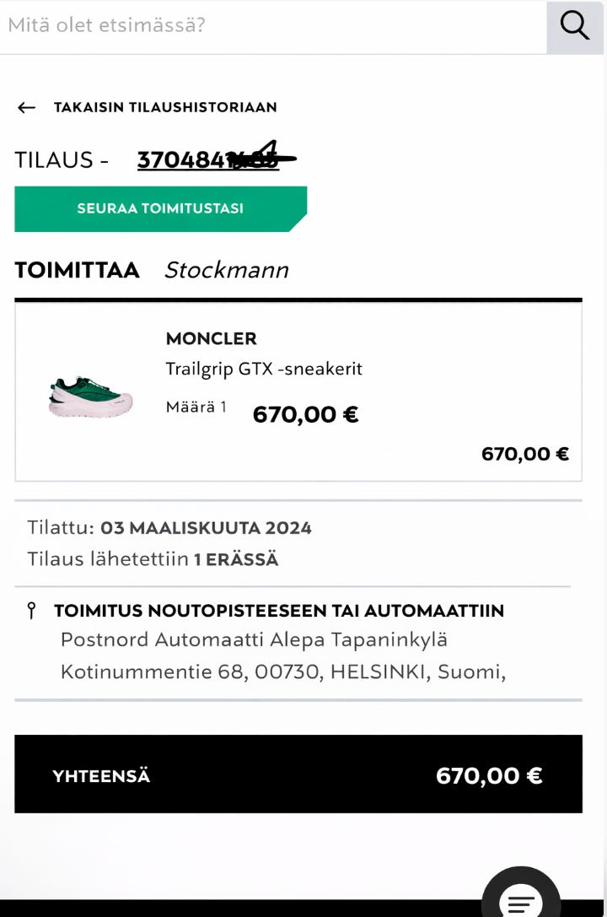The image size is (607, 917).
Task: Tap the black Yhteensä total bar
Action: [x=298, y=774]
